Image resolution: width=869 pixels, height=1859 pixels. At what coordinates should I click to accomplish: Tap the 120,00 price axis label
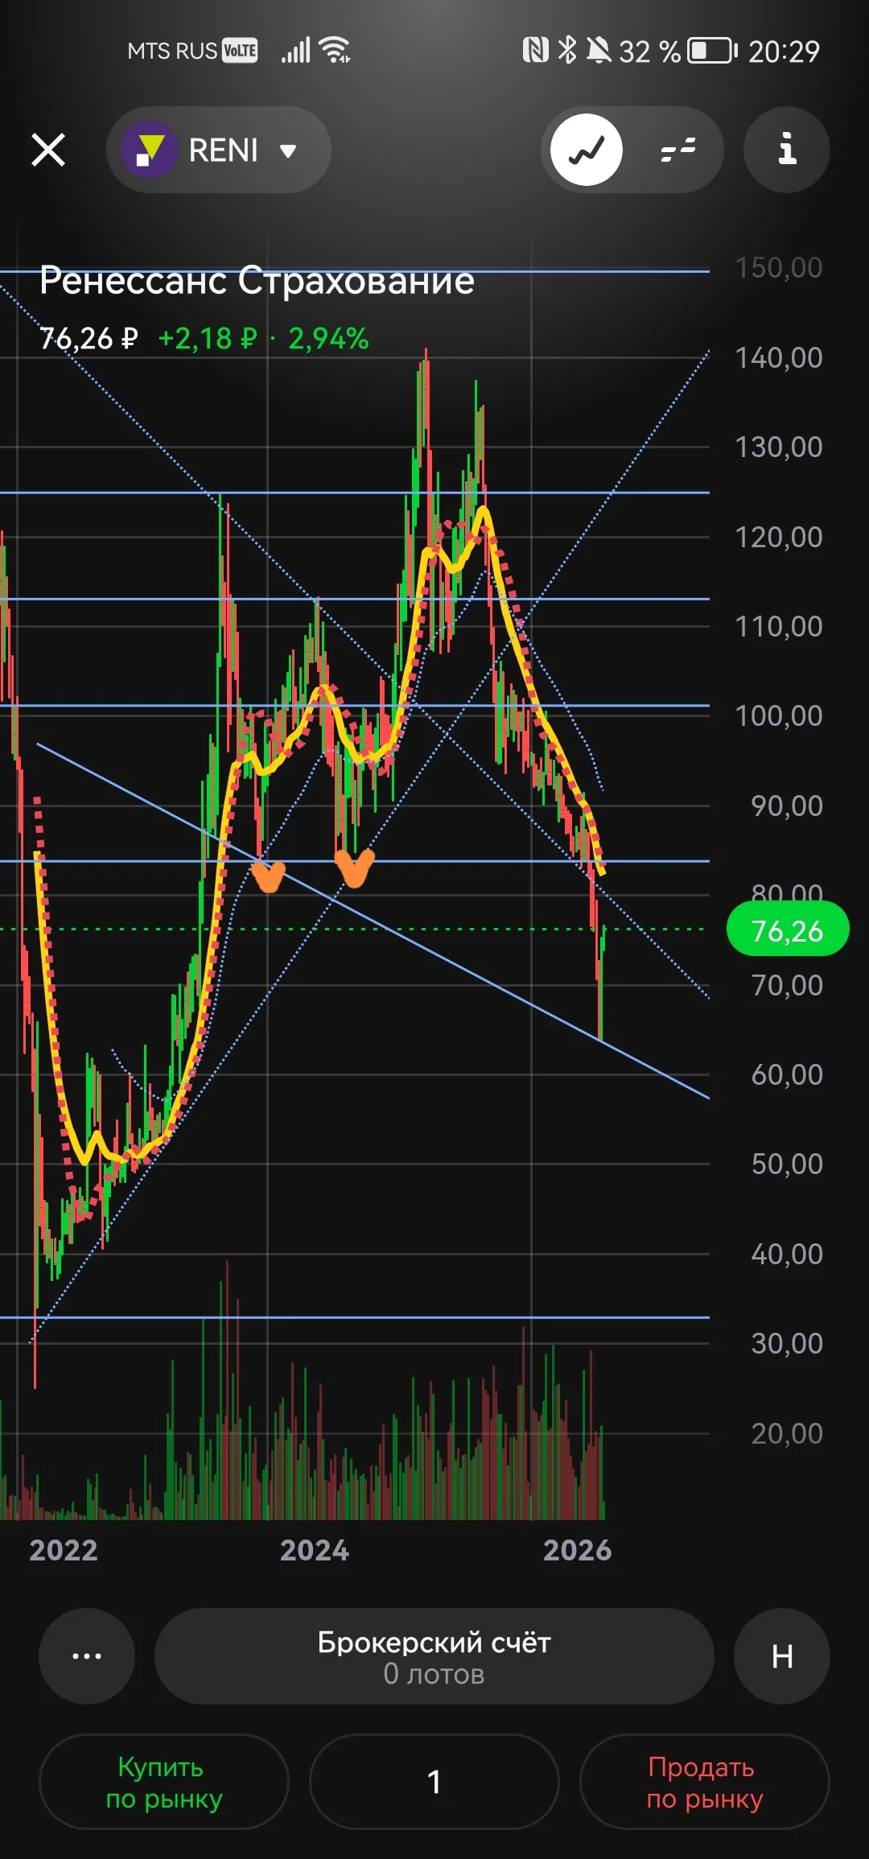tap(779, 537)
